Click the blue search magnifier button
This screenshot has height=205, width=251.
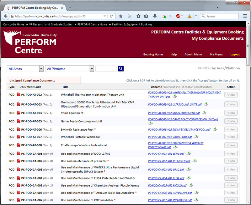point(121,69)
